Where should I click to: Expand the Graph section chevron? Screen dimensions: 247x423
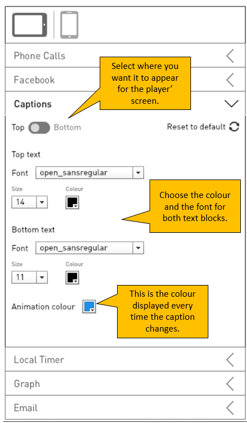click(x=230, y=384)
